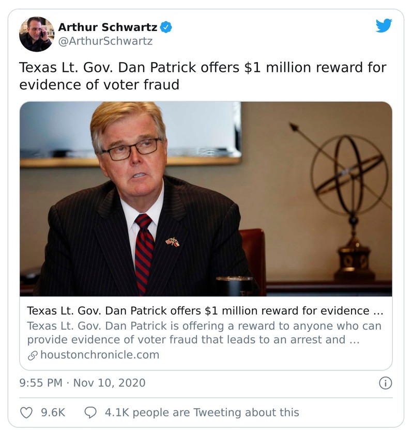Open "4.1K people are Tweeting about this"
The width and height of the screenshot is (413, 436).
pyautogui.click(x=202, y=412)
